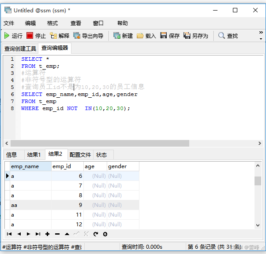266x254 pixels.
Task: Go to the previous record
Action: point(19,234)
